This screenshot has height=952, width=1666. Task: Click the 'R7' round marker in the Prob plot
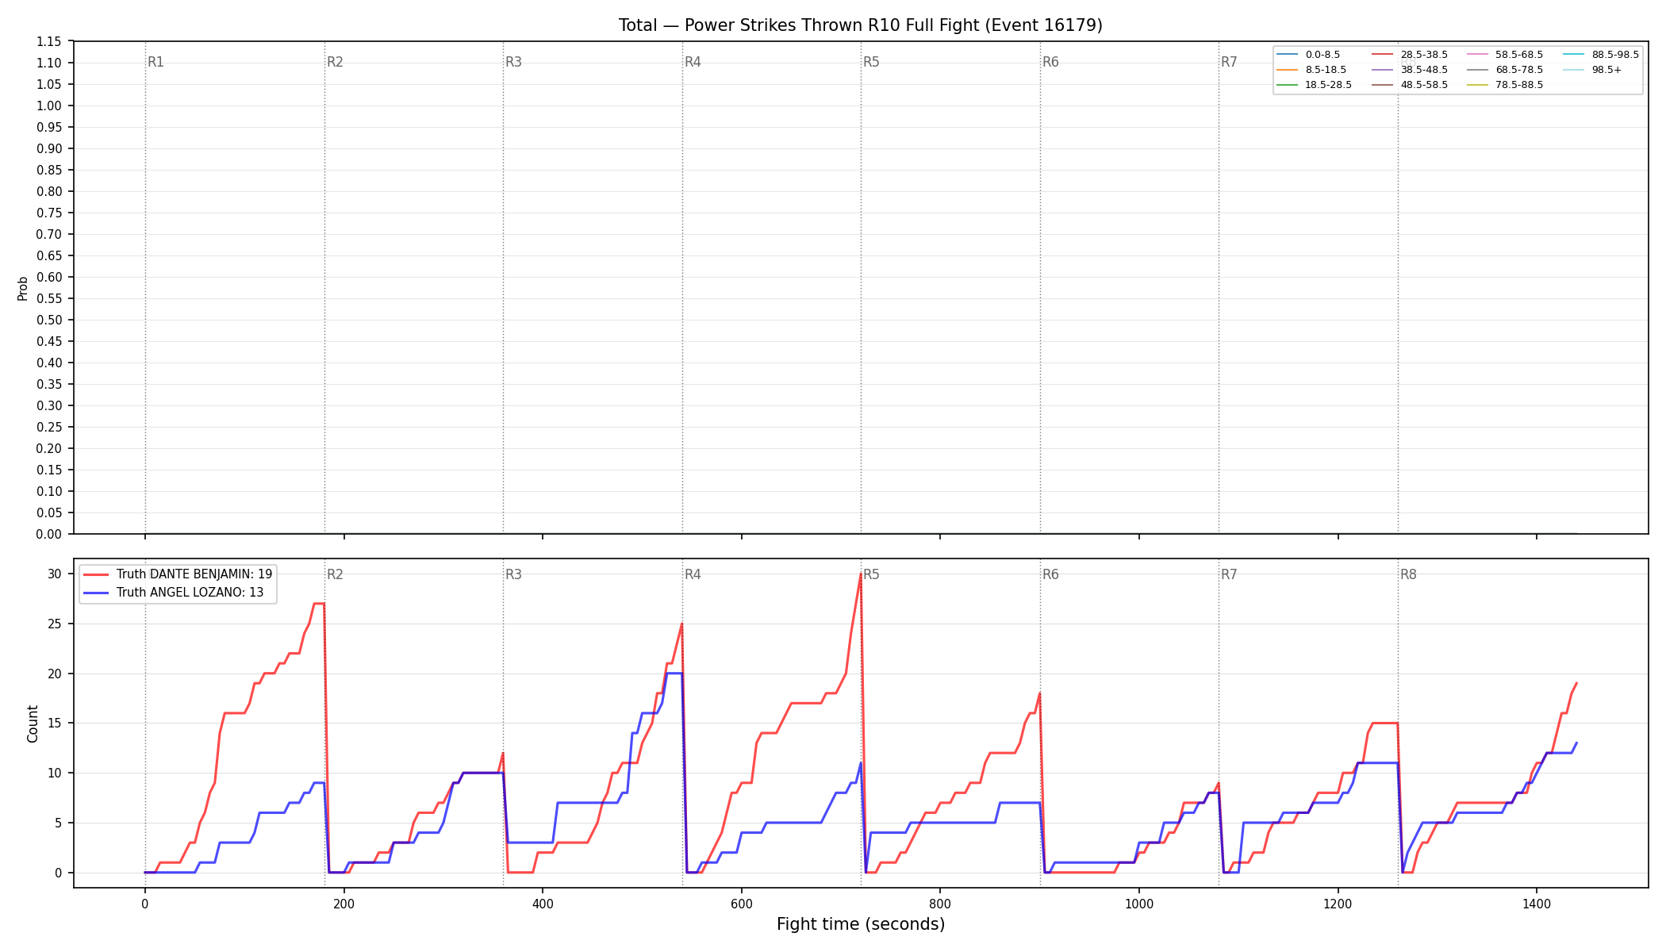click(x=1229, y=62)
